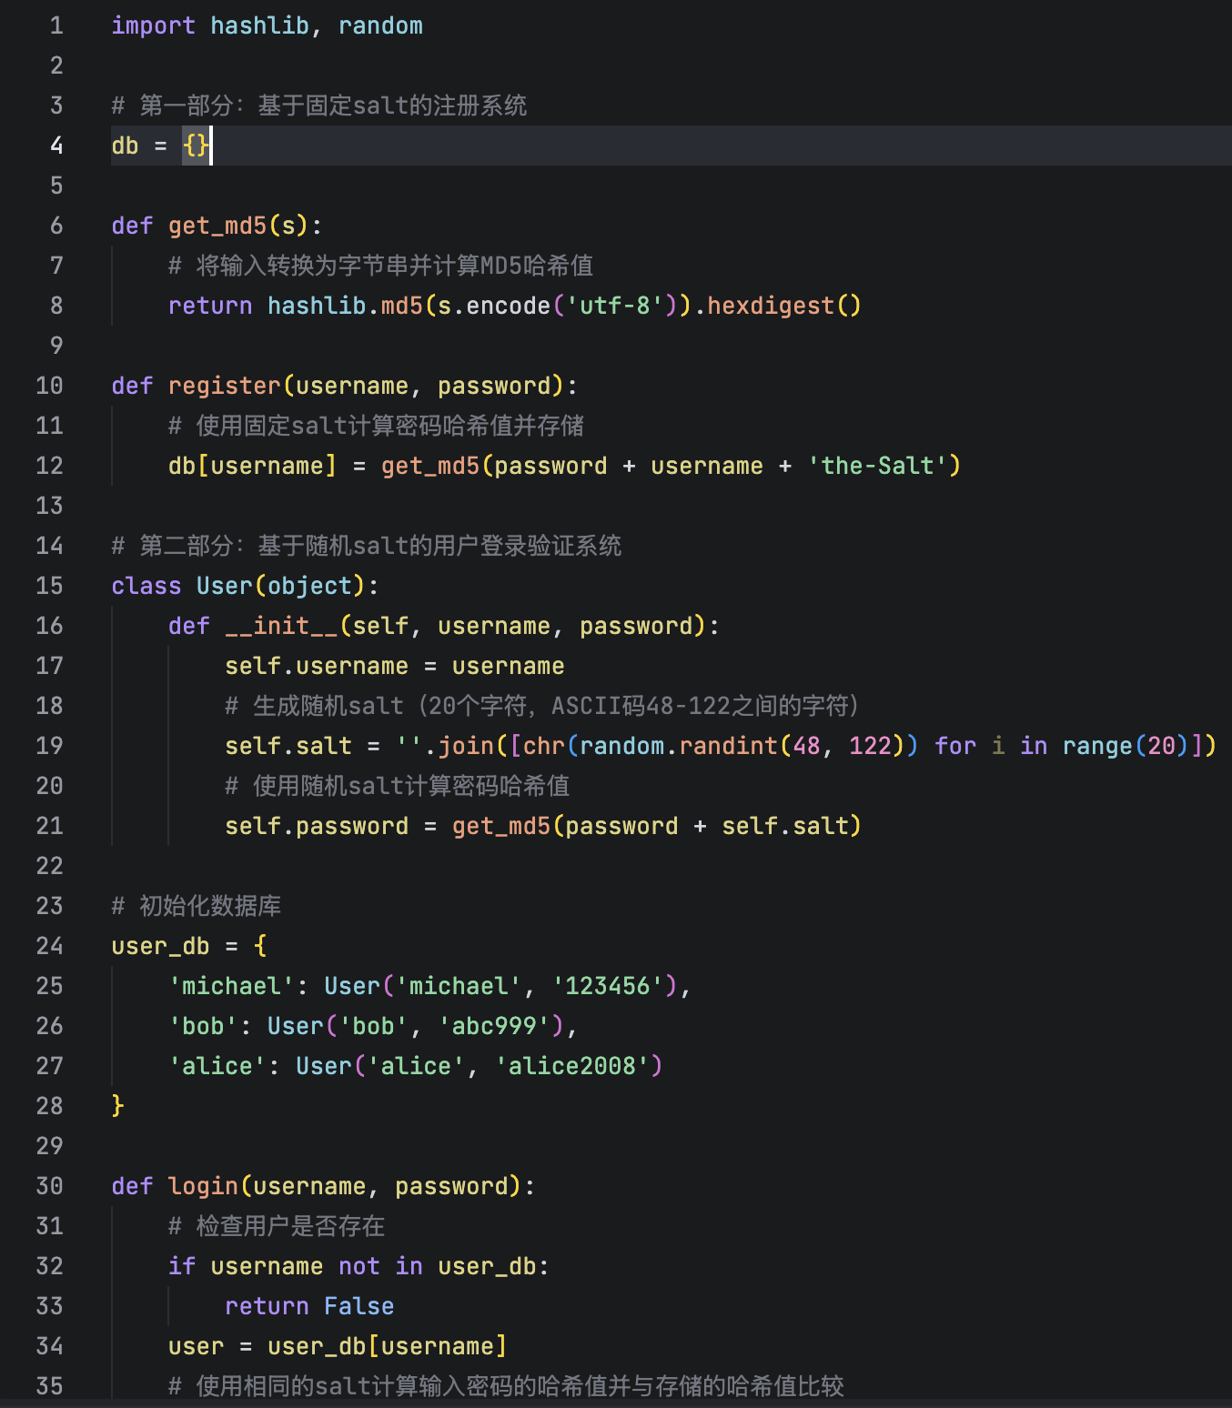Click the key 'michael' on line 25
The width and height of the screenshot is (1232, 1408).
[x=231, y=986]
